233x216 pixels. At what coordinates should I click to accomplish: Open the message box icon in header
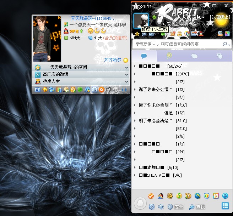pyautogui.click(x=220, y=34)
